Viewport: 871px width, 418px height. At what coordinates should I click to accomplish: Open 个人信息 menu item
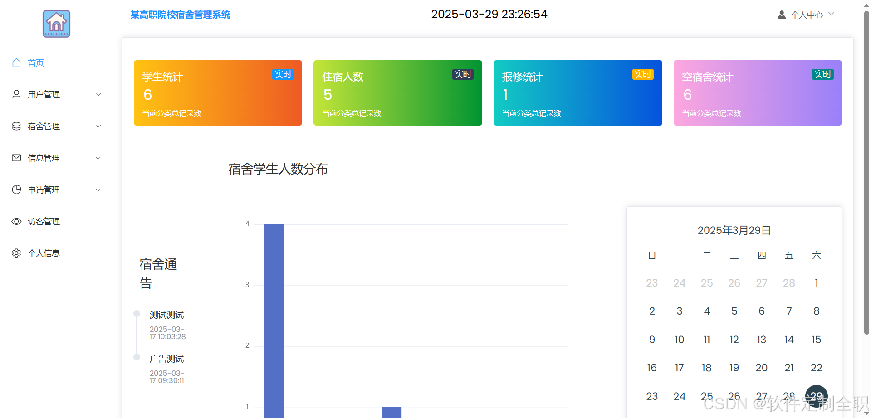pos(56,253)
